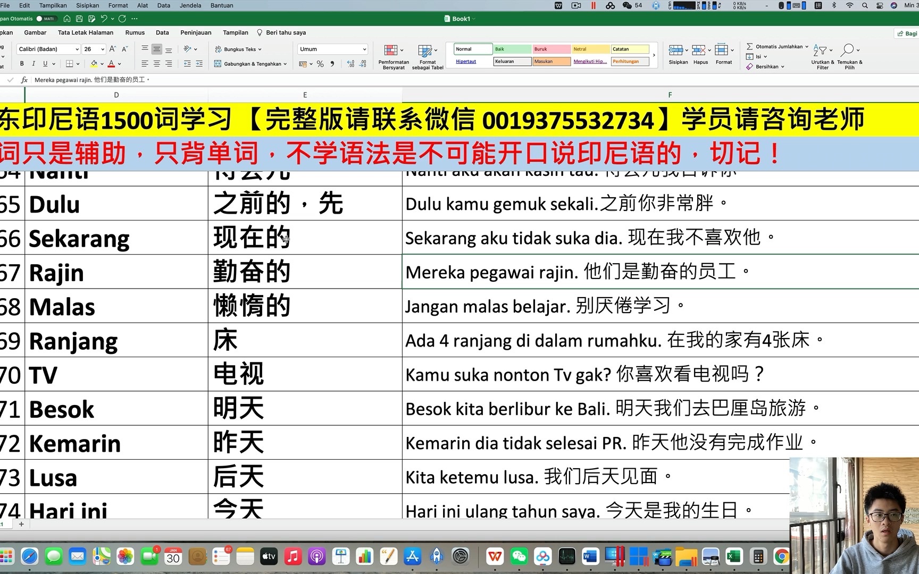Click decrease decimal icon
This screenshot has width=919, height=574.
point(363,64)
